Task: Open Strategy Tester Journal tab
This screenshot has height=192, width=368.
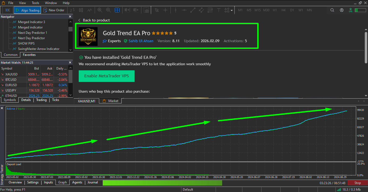Action: tap(93, 182)
